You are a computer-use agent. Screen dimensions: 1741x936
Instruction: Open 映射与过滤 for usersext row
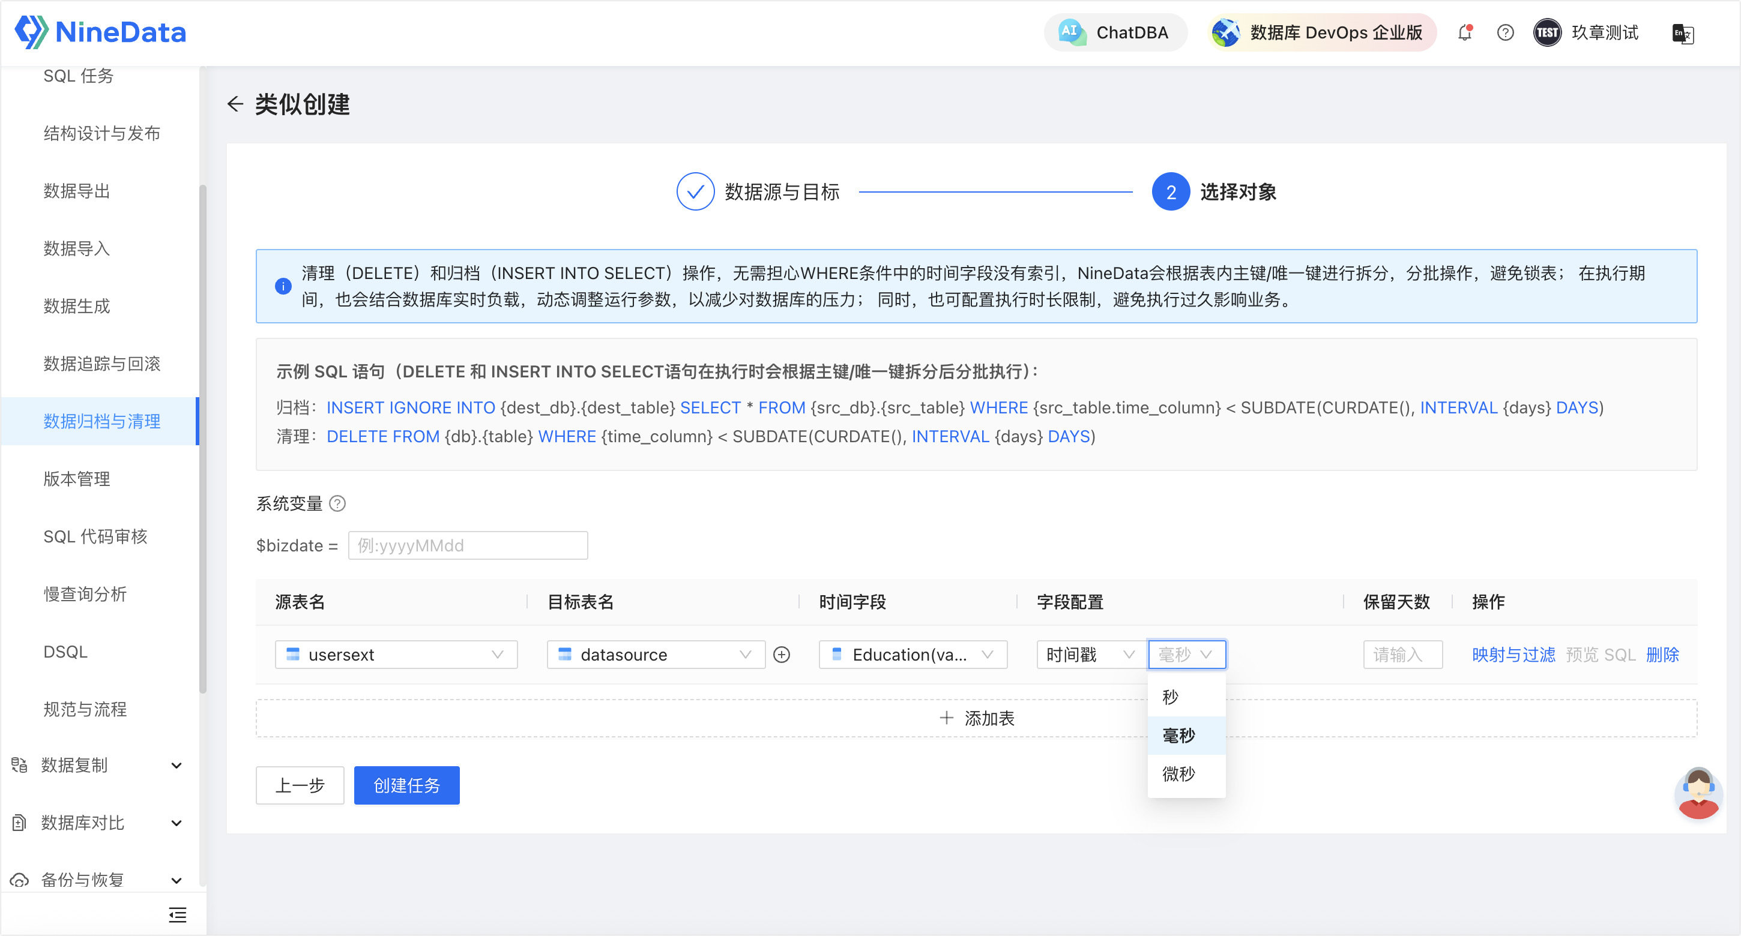(1513, 655)
